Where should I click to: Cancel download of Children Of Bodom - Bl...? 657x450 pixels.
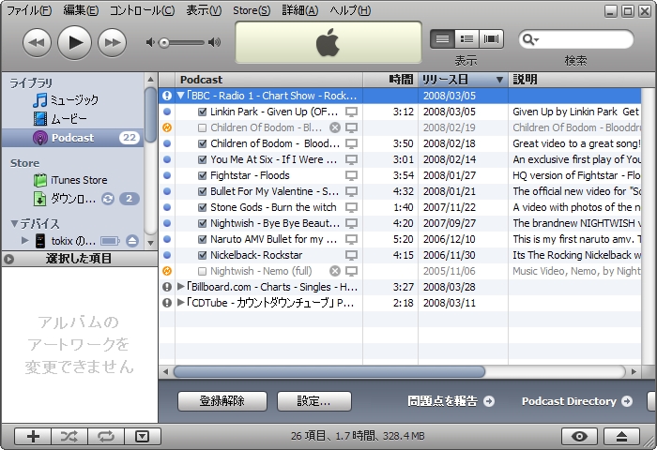[335, 127]
